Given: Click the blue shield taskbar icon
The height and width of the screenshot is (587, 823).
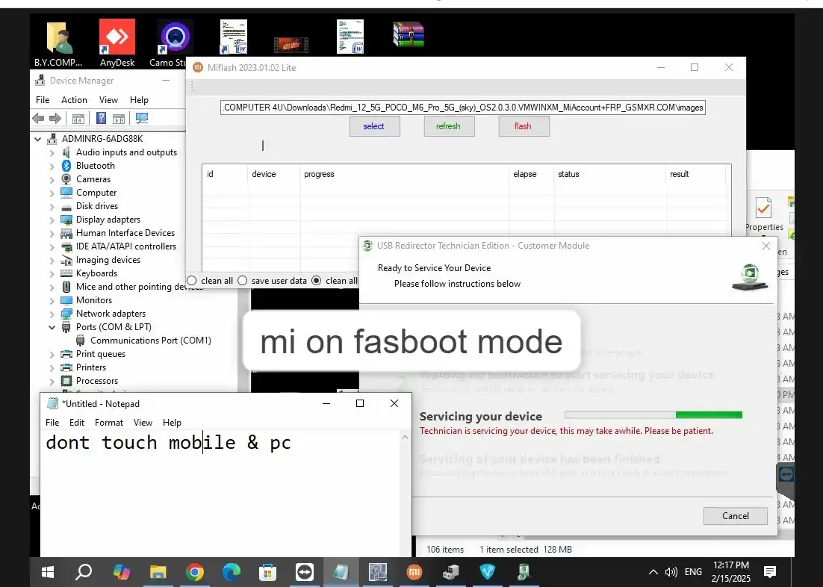Looking at the screenshot, I should [x=488, y=572].
